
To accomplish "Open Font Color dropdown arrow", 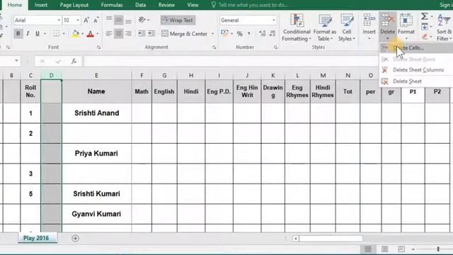I will coord(98,34).
